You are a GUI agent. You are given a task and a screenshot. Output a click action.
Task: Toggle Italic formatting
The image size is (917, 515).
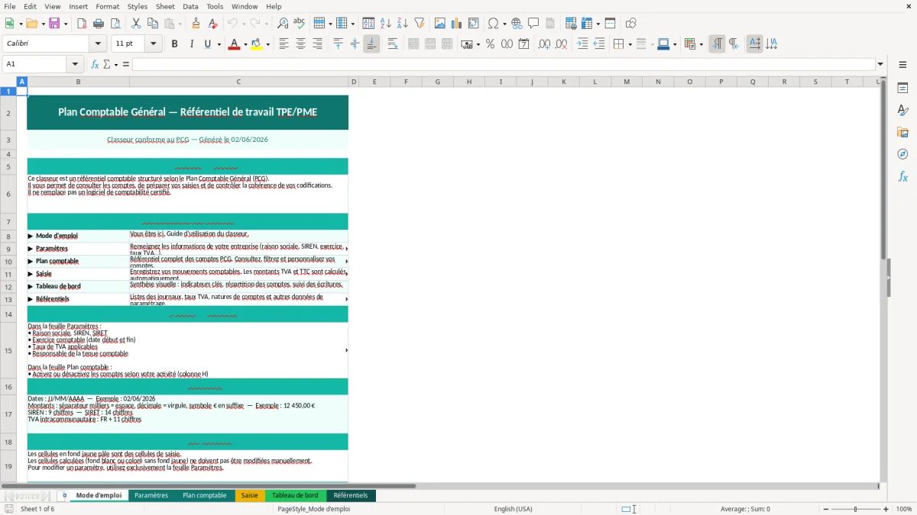click(x=191, y=44)
